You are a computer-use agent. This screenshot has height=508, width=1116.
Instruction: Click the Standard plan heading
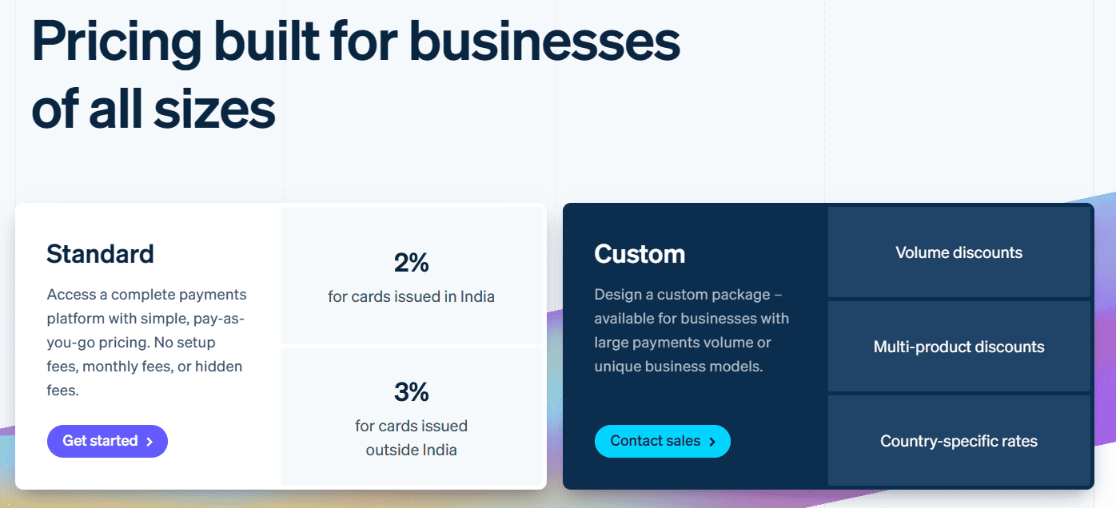100,254
